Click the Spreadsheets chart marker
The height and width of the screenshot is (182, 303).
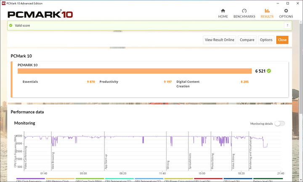coord(190,161)
